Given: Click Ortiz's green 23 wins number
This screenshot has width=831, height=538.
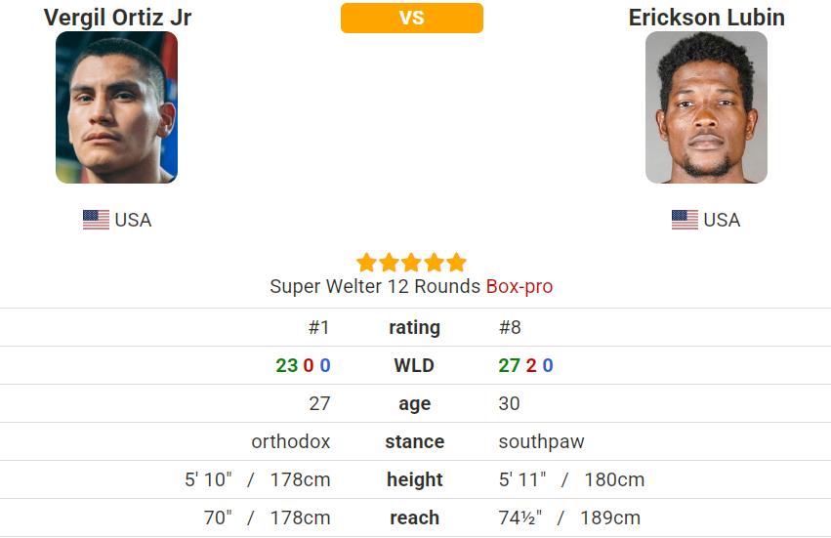Looking at the screenshot, I should (287, 365).
